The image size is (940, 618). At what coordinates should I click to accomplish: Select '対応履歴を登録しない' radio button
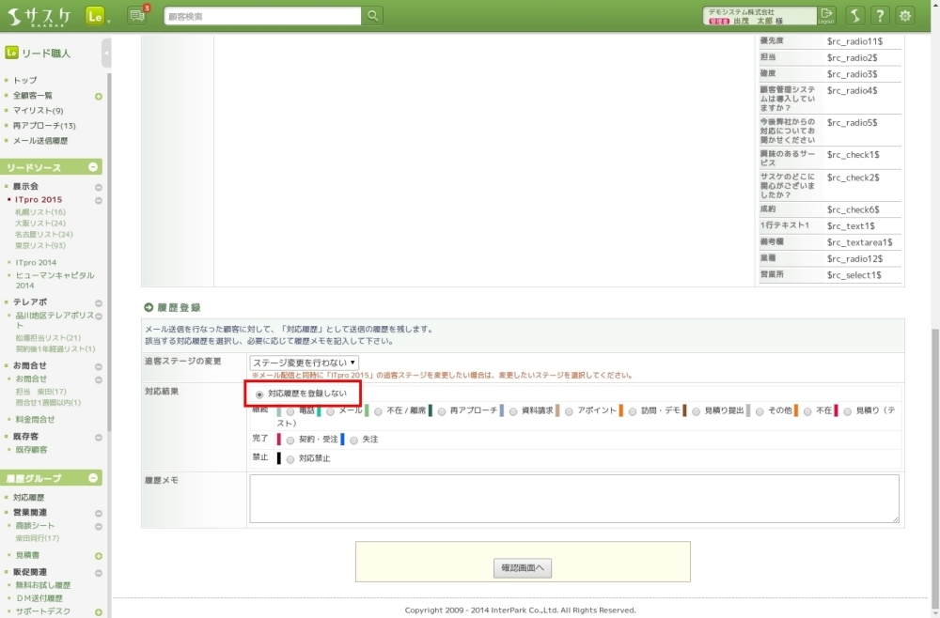pyautogui.click(x=260, y=394)
